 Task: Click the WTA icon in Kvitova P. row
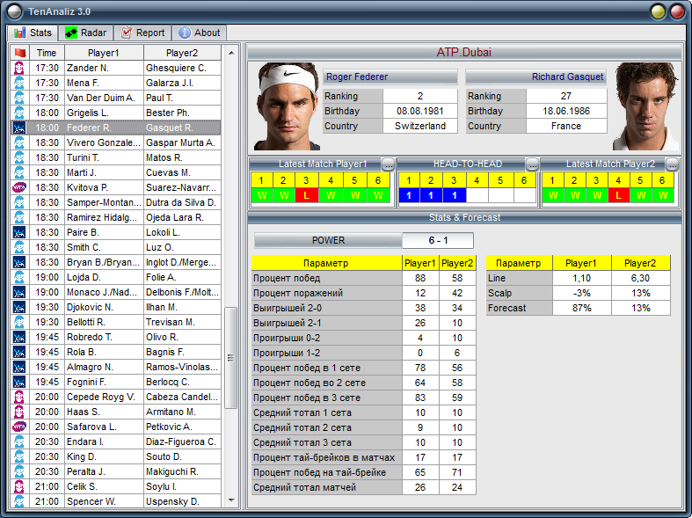coord(19,187)
